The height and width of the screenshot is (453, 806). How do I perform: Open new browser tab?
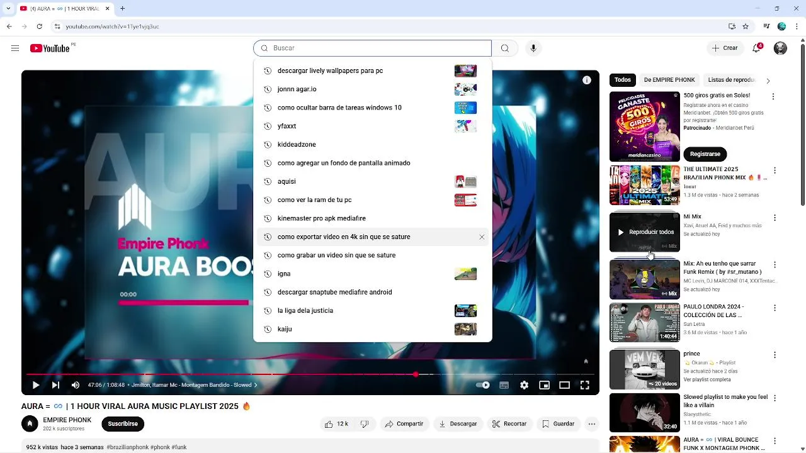click(x=122, y=9)
